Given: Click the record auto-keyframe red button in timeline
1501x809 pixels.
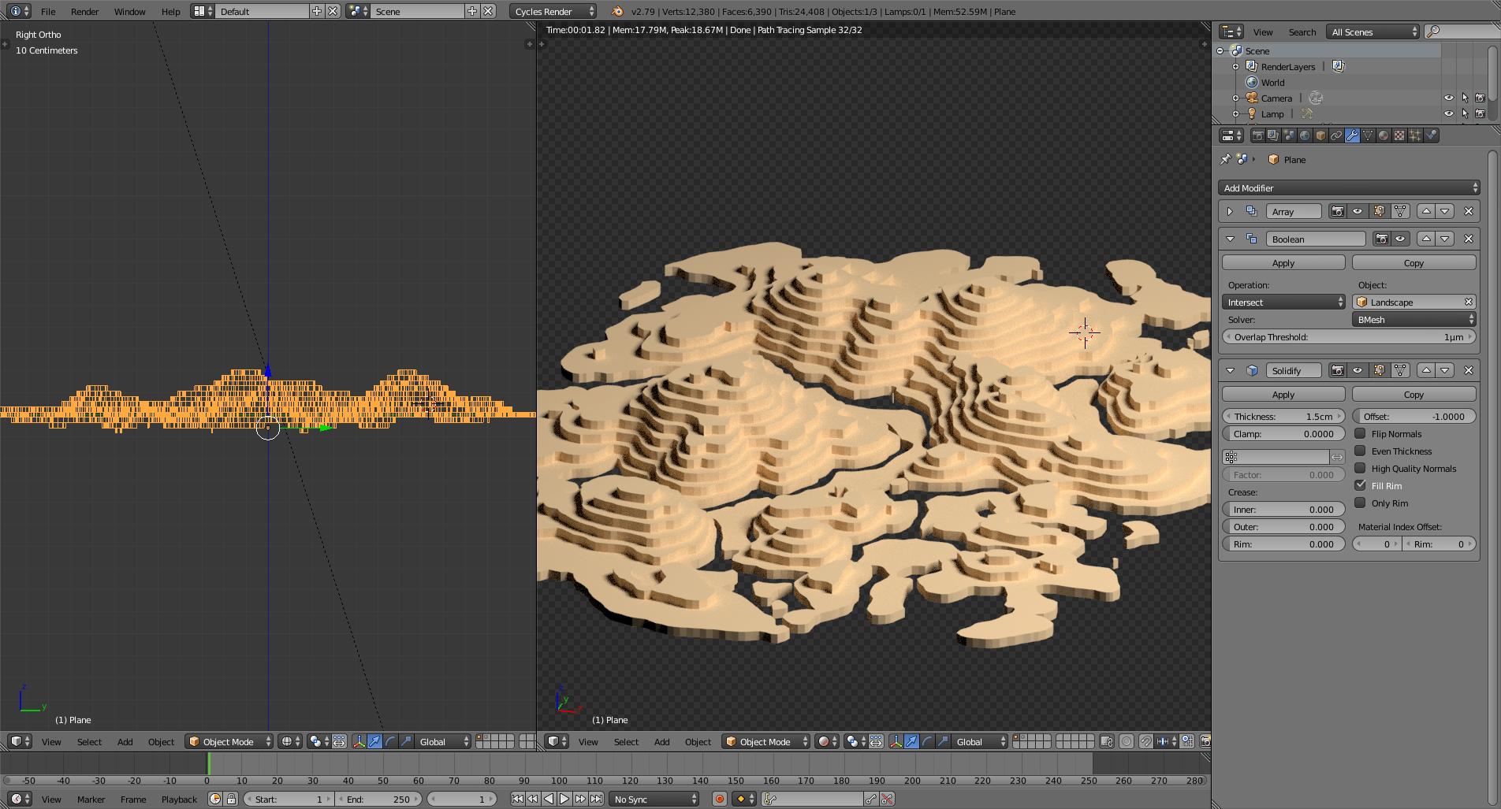Looking at the screenshot, I should coord(719,799).
